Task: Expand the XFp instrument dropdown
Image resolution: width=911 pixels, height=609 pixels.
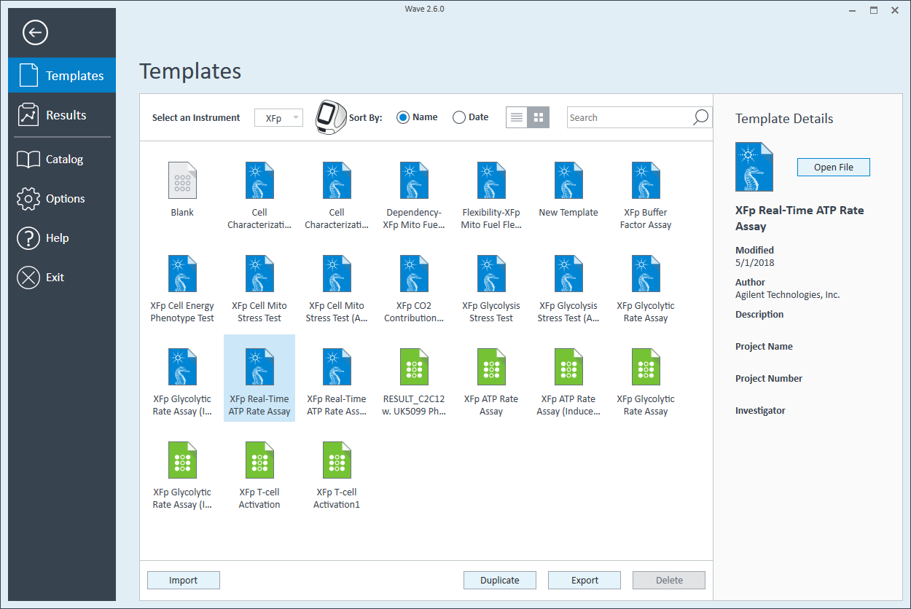Action: pos(278,117)
